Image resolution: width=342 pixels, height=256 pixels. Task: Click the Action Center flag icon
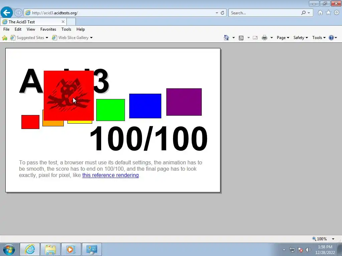click(x=300, y=250)
